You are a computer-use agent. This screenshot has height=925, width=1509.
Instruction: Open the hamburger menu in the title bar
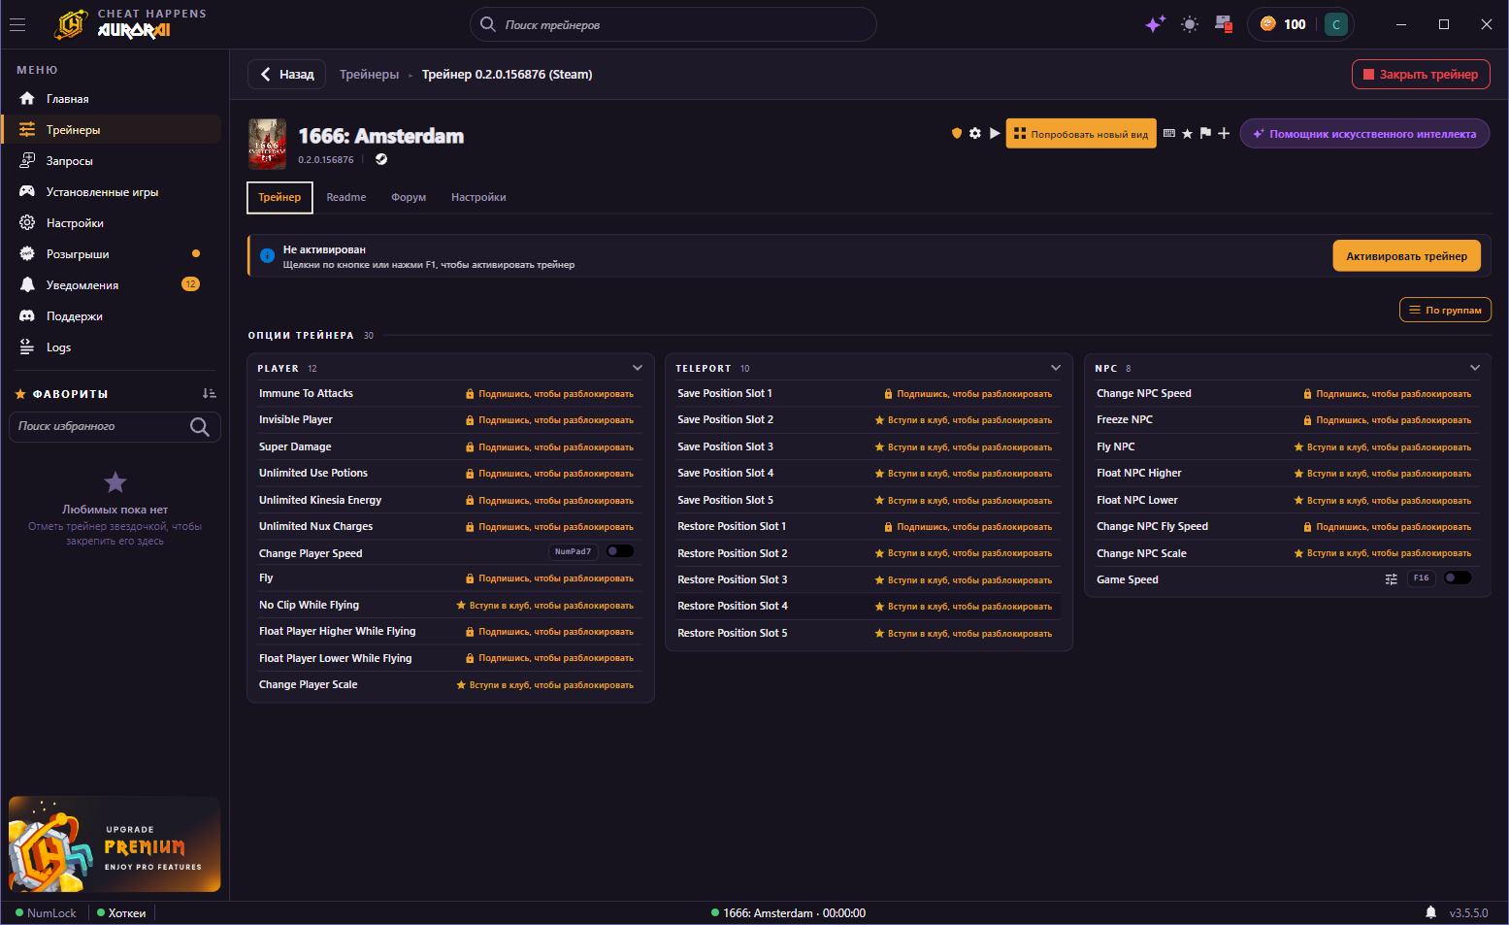(17, 25)
